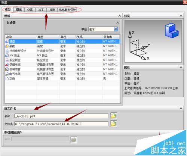This screenshot has width=187, height=156.
Task: Click the 装配 template icon
Action: click(7, 46)
